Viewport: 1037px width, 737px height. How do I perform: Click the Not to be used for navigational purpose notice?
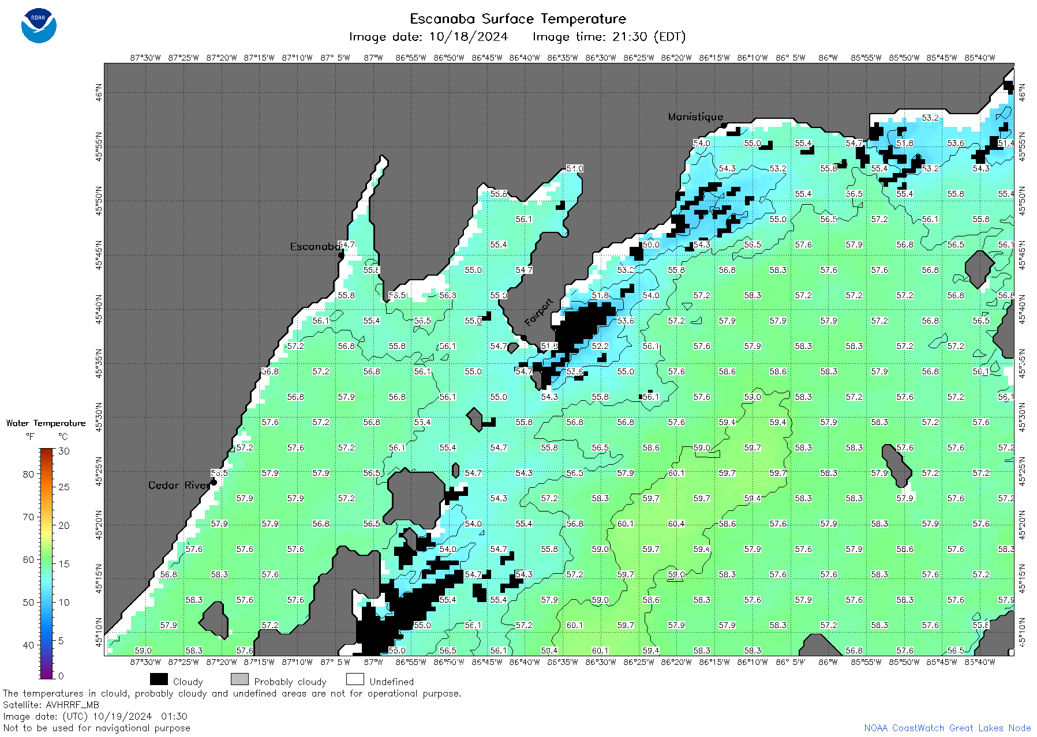click(x=96, y=728)
